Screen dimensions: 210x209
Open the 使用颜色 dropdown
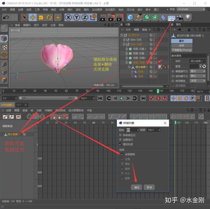tap(198, 80)
